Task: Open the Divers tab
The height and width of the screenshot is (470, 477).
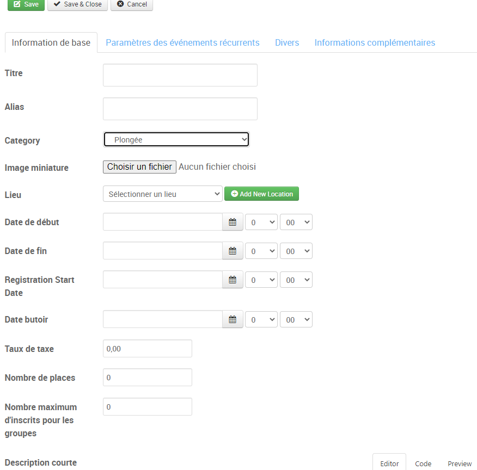Action: (287, 42)
